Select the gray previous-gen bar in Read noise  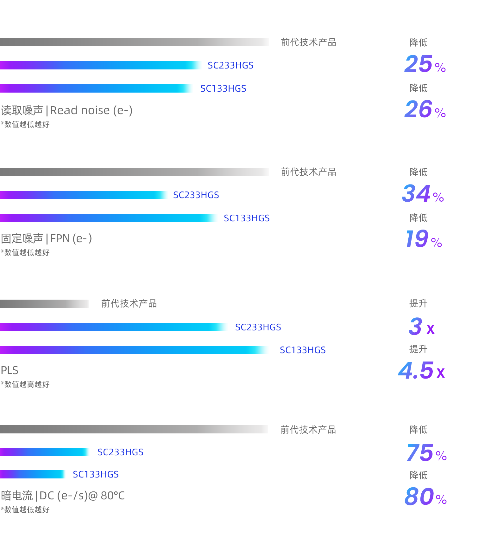[x=134, y=42]
